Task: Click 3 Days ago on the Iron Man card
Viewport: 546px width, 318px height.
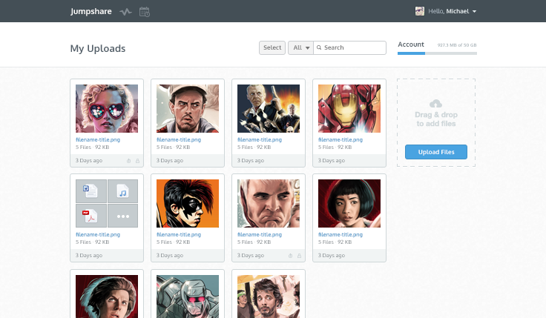Action: [331, 160]
